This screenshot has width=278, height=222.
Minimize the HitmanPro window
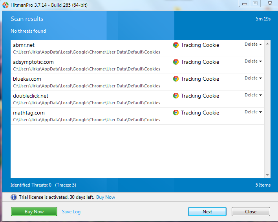245,4
